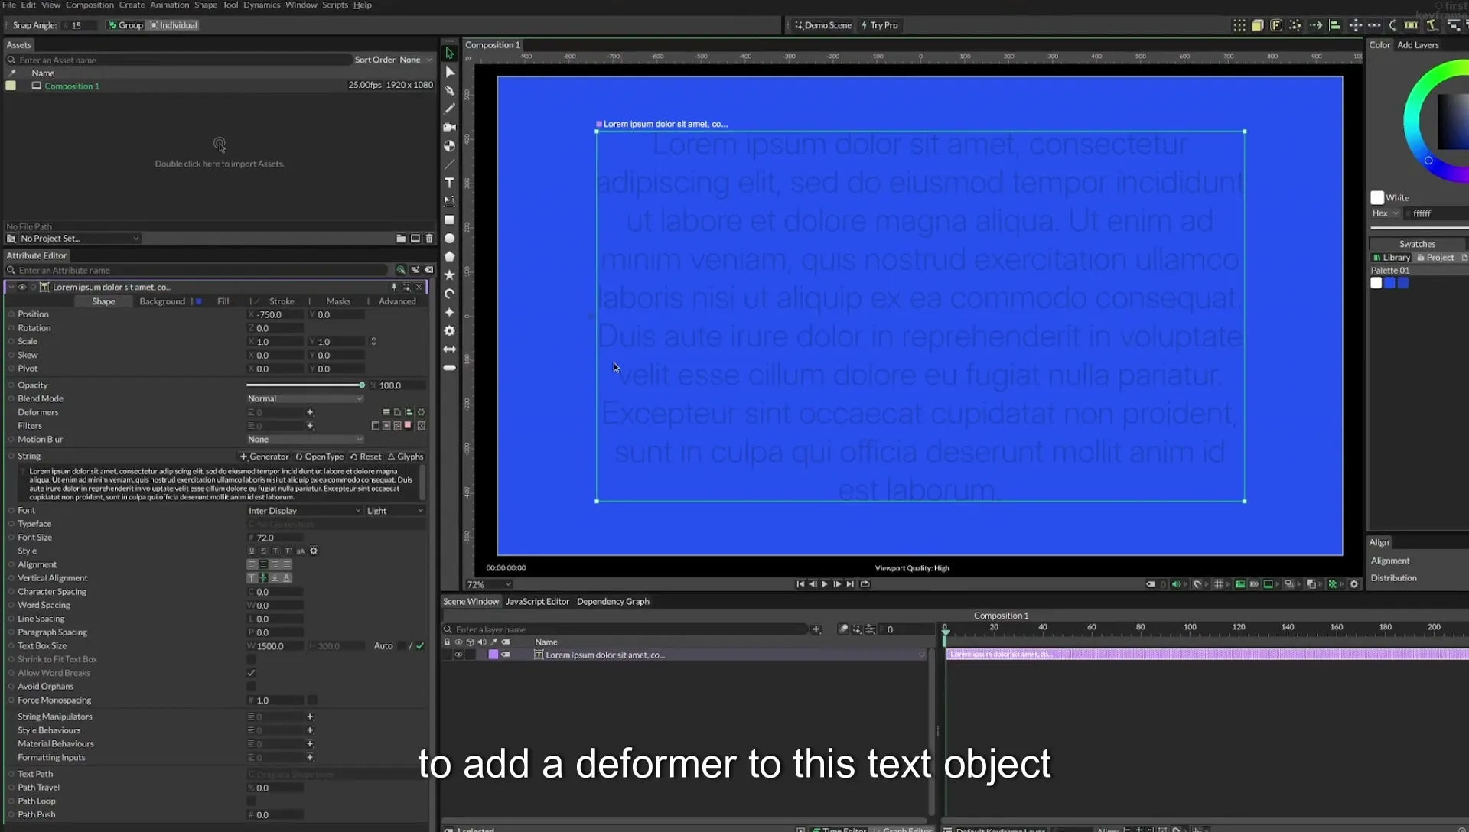Click the Generator button
The height and width of the screenshot is (832, 1469).
(265, 457)
